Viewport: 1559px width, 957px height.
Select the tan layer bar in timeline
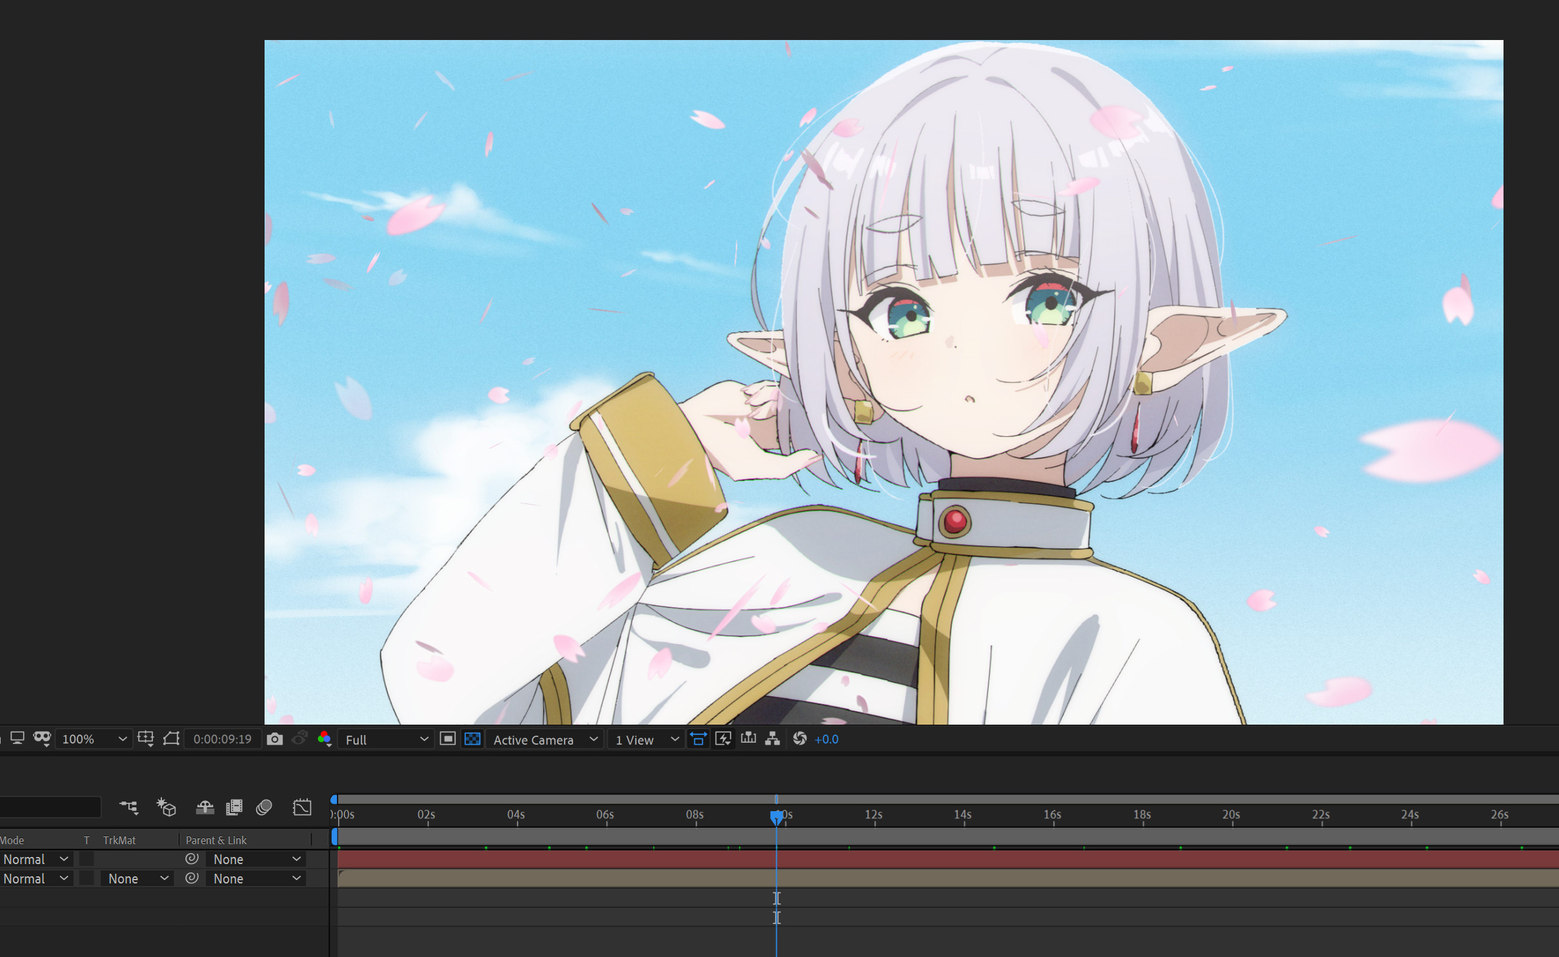pos(948,878)
